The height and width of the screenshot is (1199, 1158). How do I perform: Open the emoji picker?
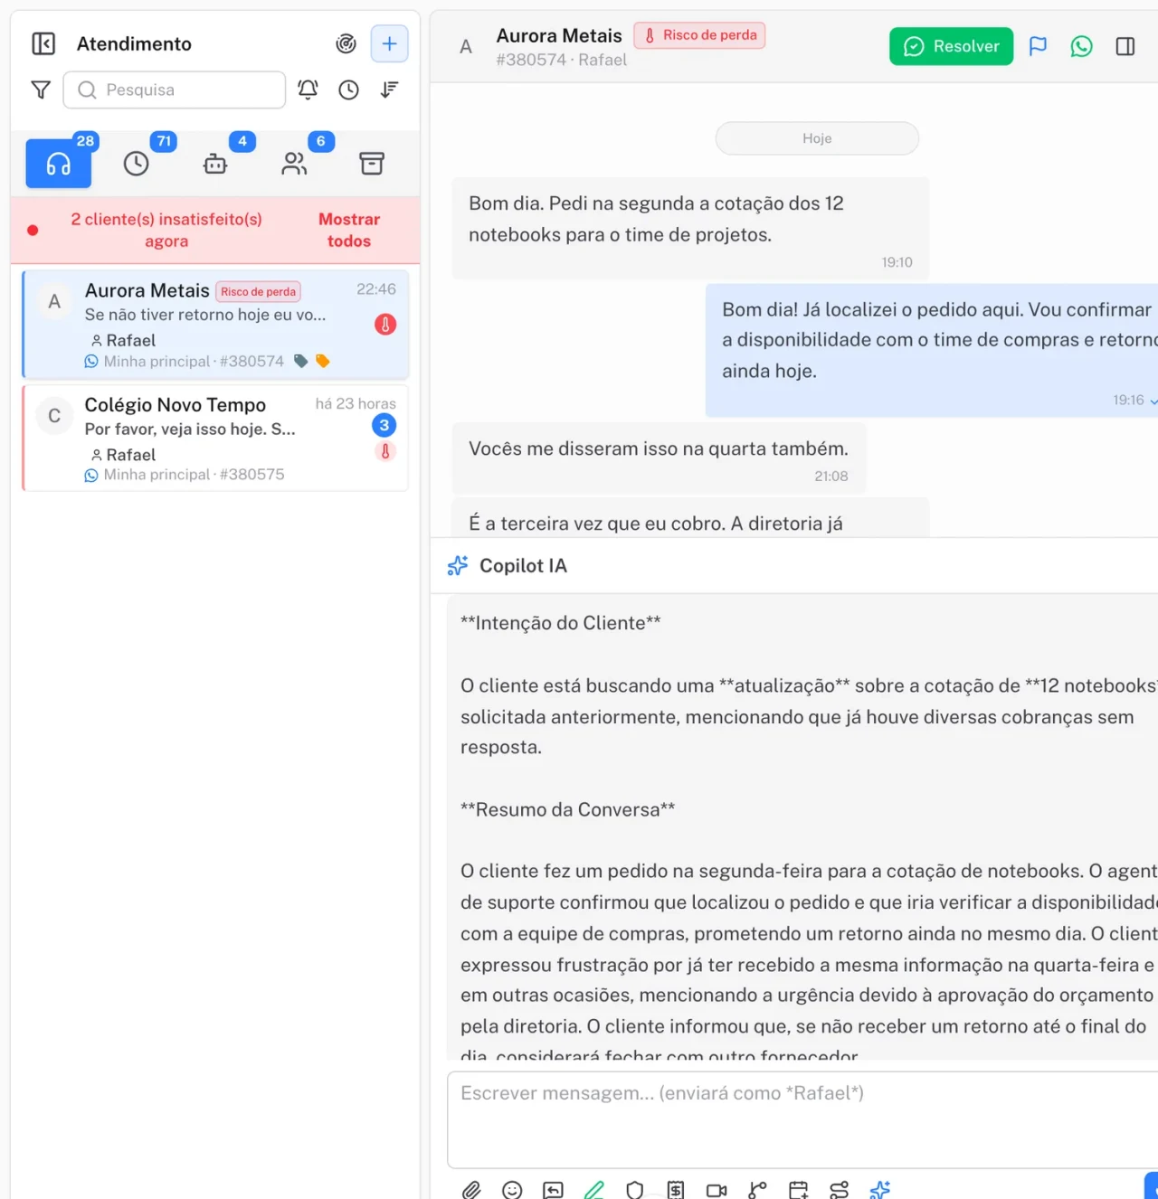pos(512,1190)
